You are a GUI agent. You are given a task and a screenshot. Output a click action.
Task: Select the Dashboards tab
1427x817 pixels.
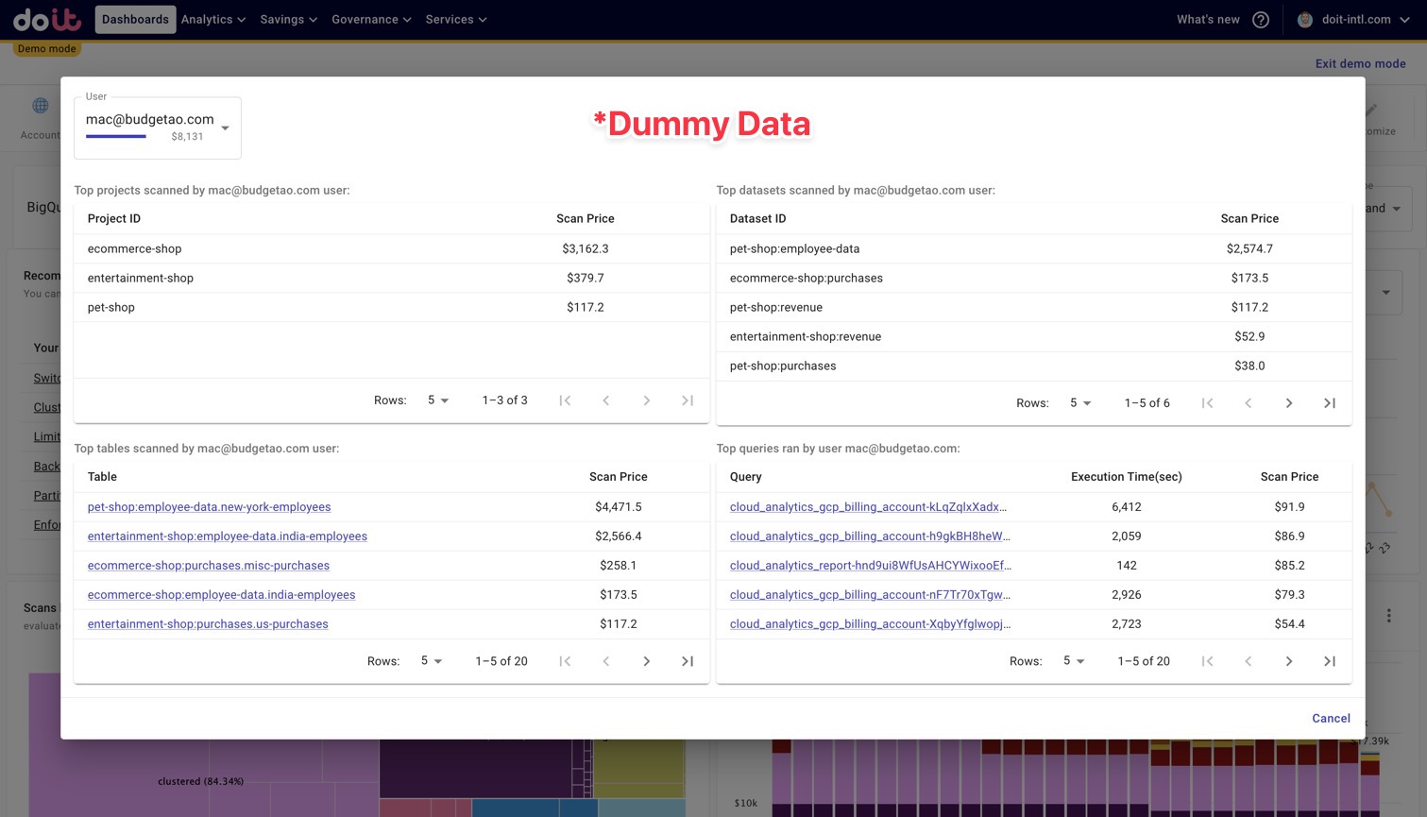tap(135, 20)
